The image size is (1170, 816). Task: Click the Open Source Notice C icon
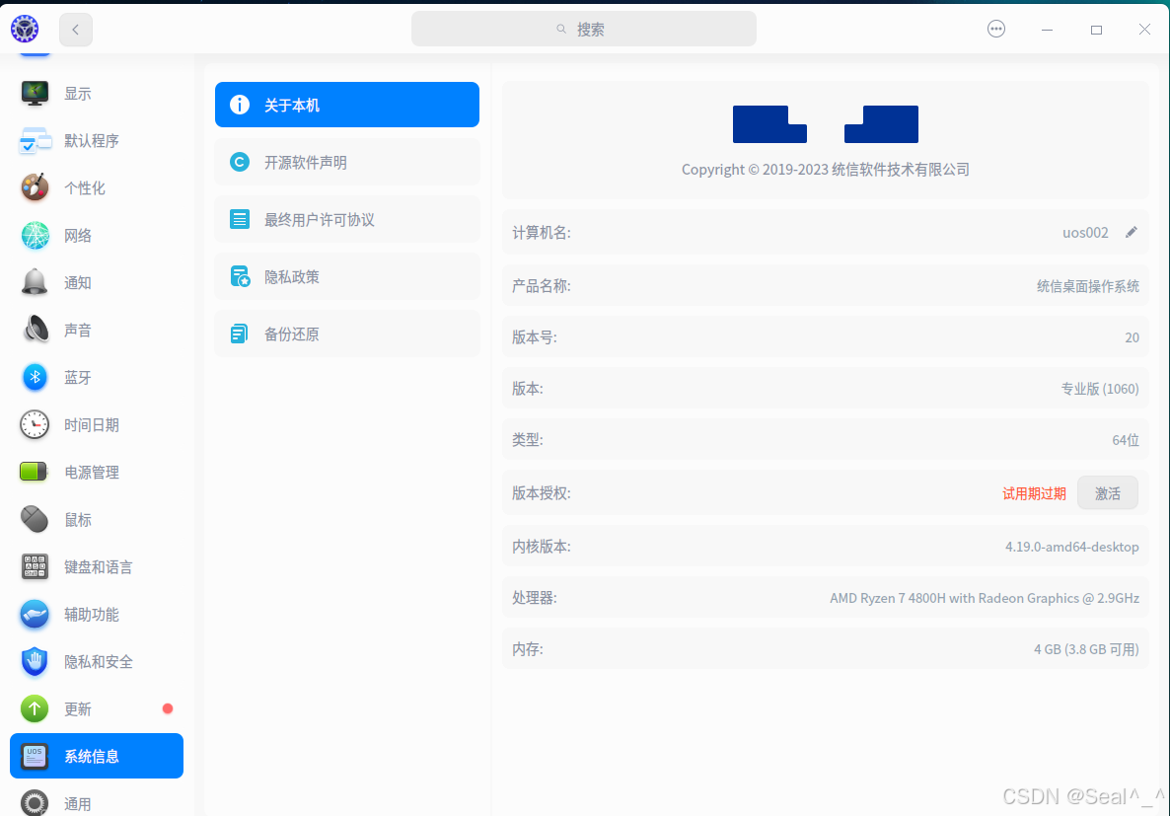coord(240,162)
